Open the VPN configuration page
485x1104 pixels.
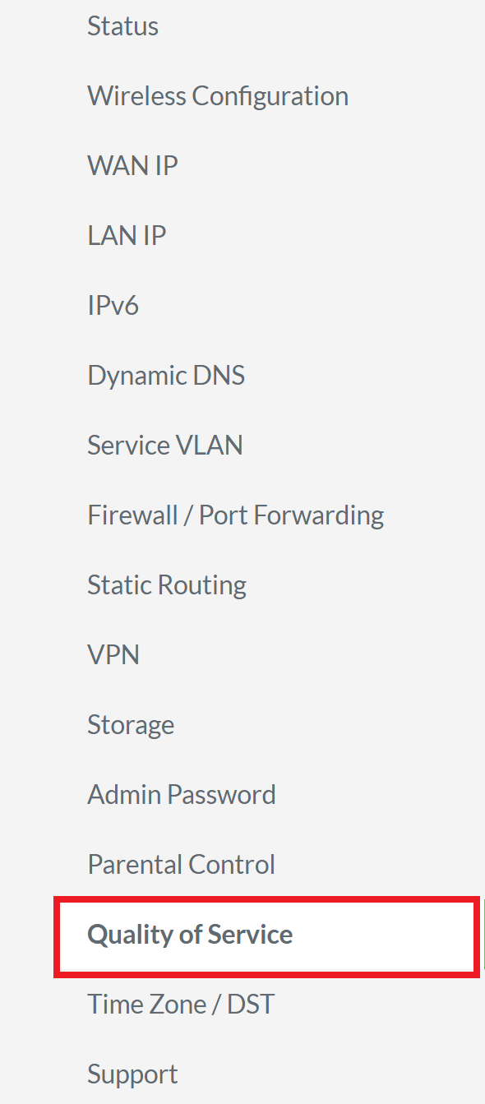coord(113,654)
